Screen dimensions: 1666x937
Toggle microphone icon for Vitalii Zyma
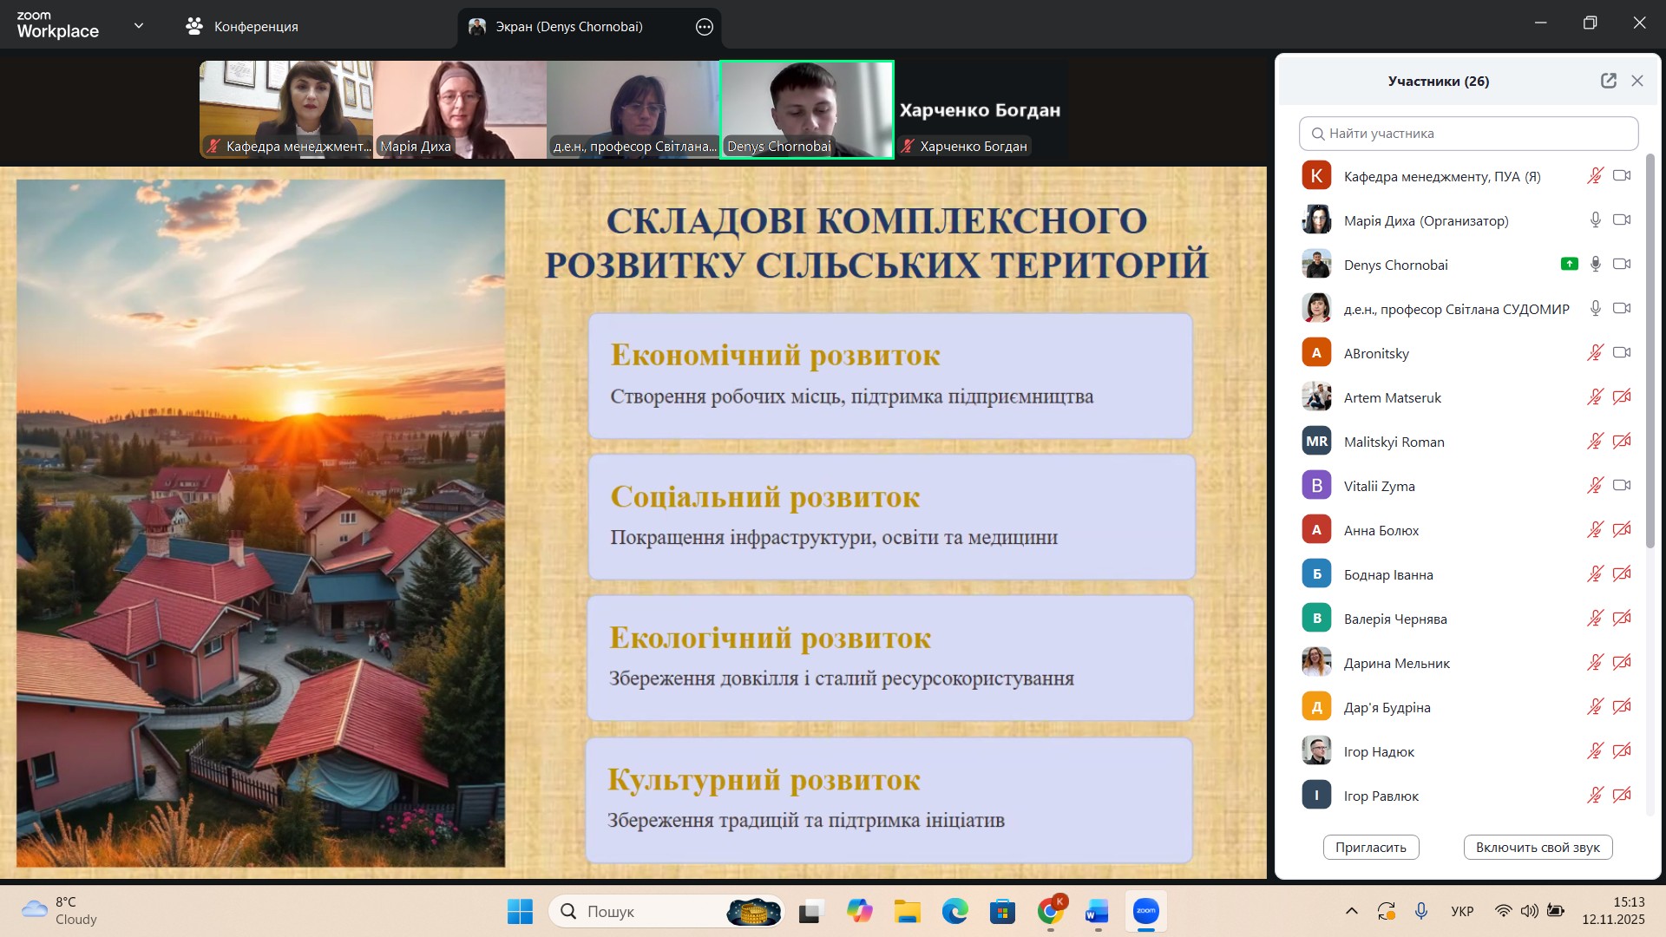coord(1595,486)
